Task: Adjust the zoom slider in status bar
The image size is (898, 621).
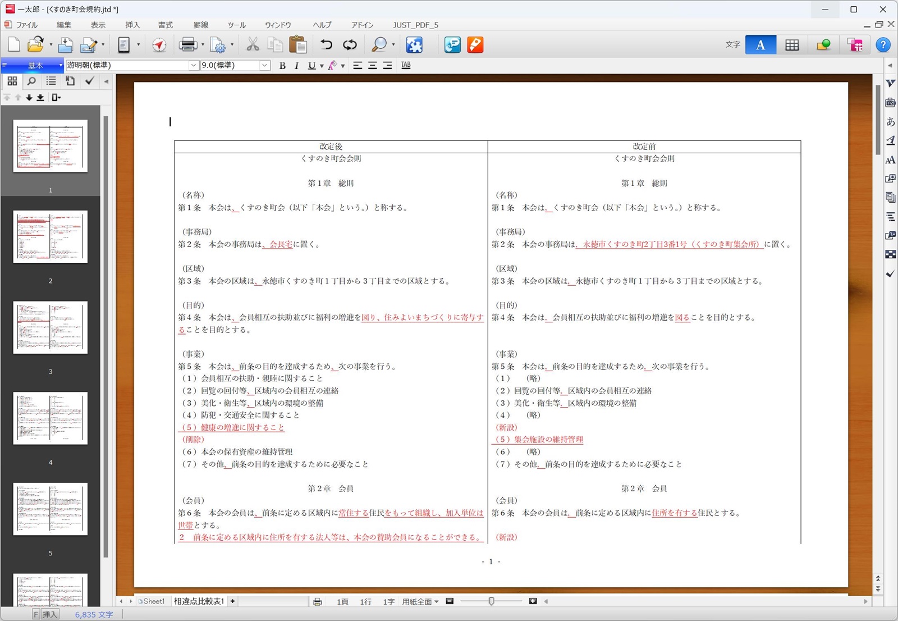Action: pos(492,601)
